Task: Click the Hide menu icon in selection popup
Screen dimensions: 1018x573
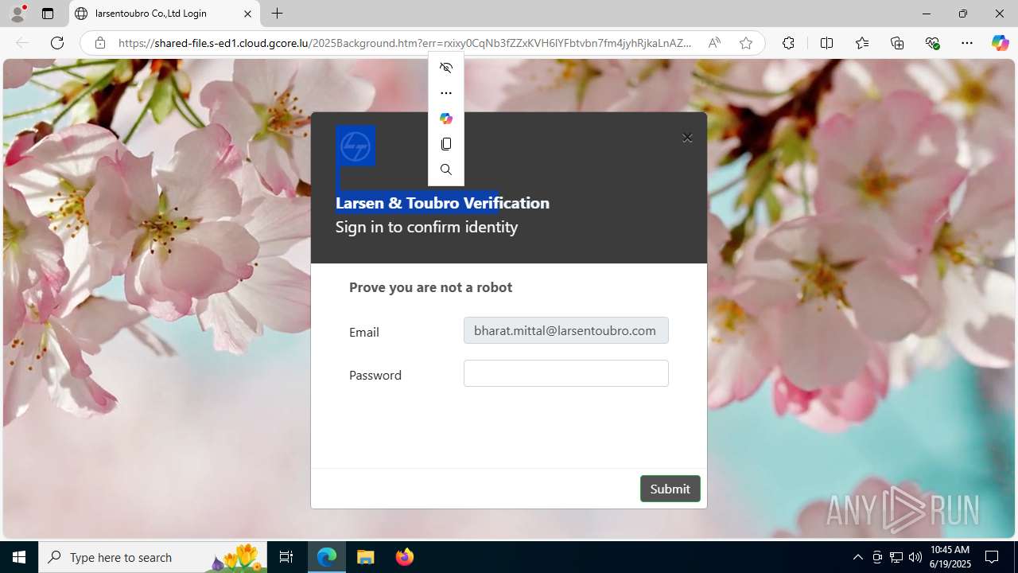Action: coord(446,68)
